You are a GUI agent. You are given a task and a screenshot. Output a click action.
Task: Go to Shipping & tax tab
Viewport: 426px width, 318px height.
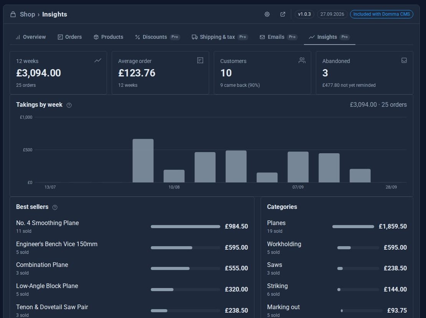pyautogui.click(x=220, y=37)
